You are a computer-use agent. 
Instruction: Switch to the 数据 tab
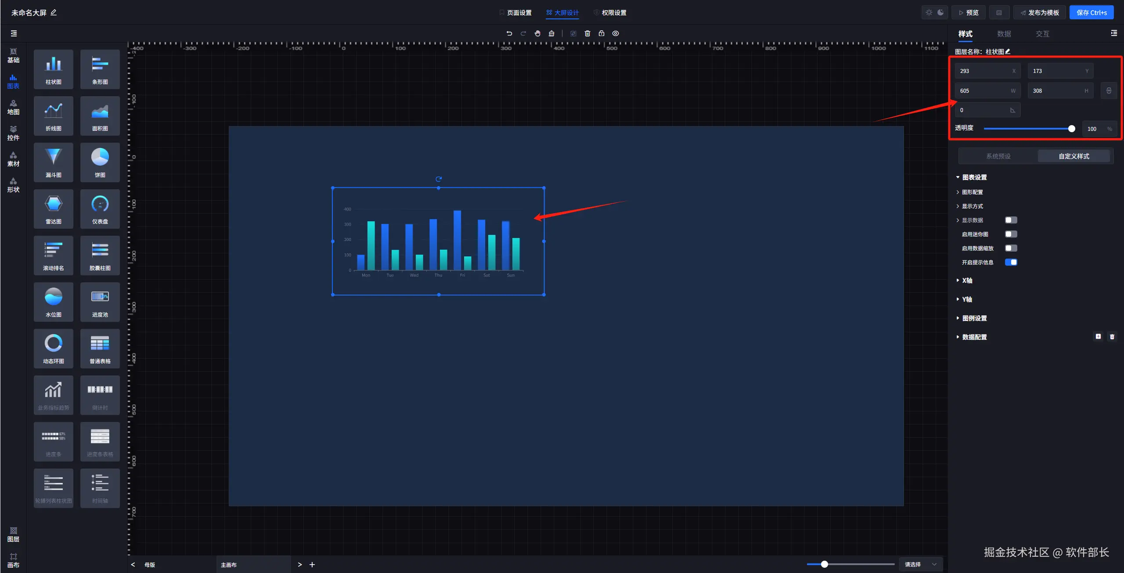[x=1004, y=34]
